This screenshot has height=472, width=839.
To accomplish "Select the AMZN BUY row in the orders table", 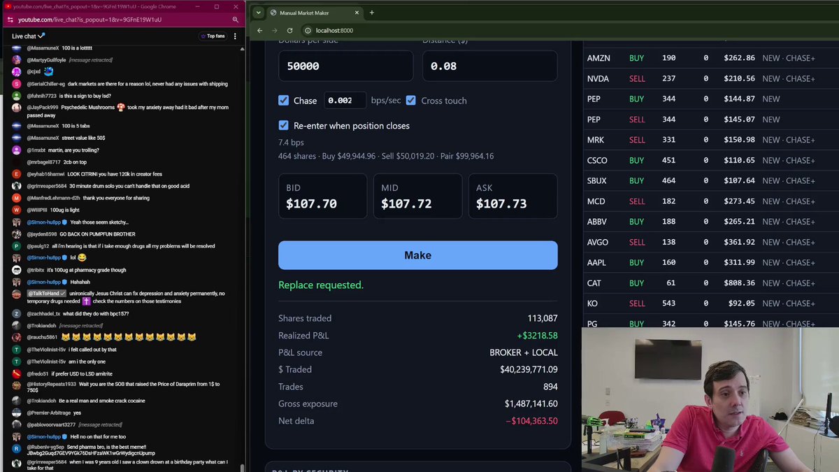I will tap(710, 58).
